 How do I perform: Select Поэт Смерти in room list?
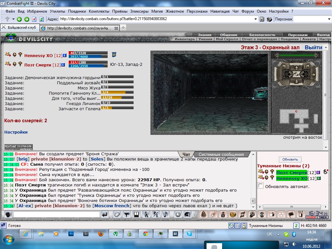click(x=291, y=172)
